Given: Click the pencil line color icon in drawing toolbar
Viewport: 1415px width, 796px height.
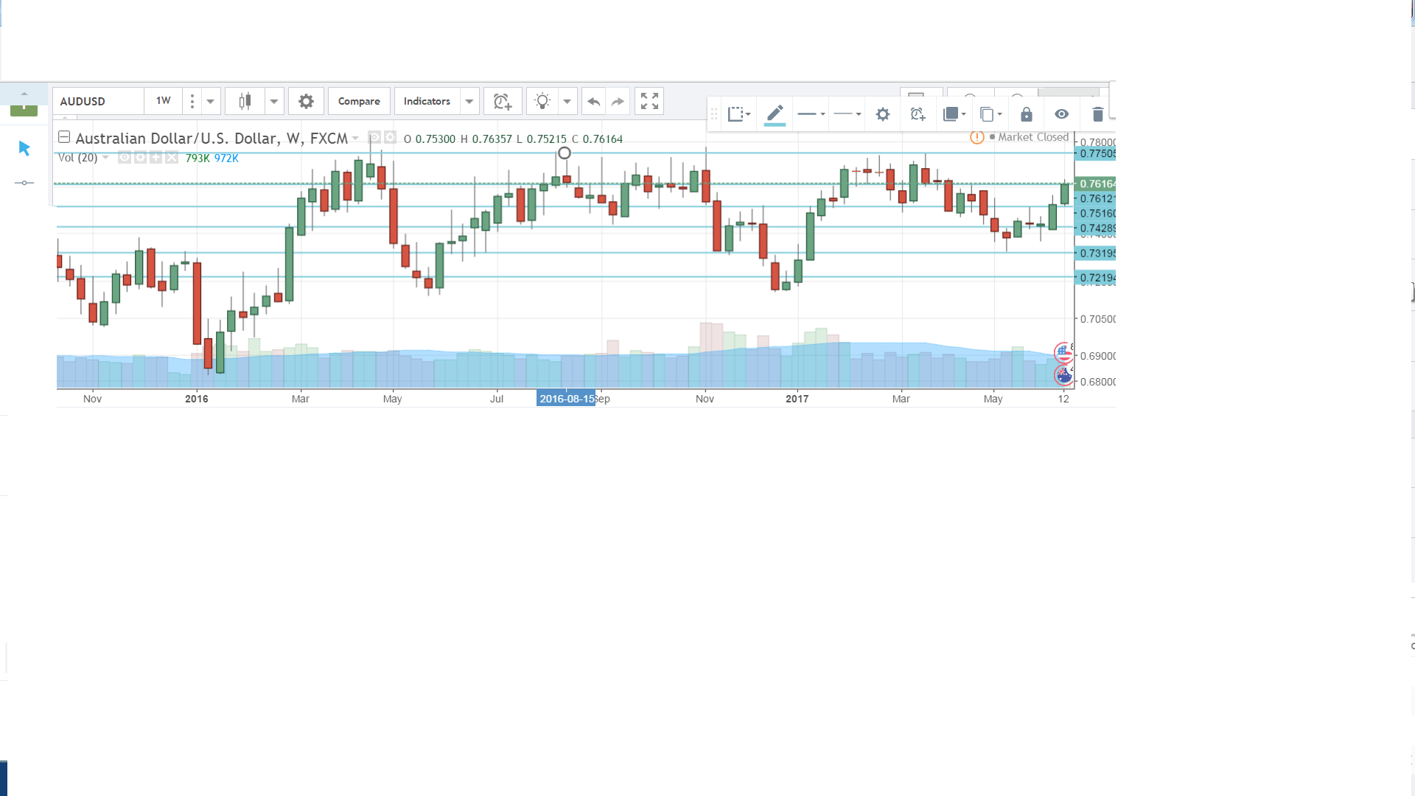Looking at the screenshot, I should (775, 114).
